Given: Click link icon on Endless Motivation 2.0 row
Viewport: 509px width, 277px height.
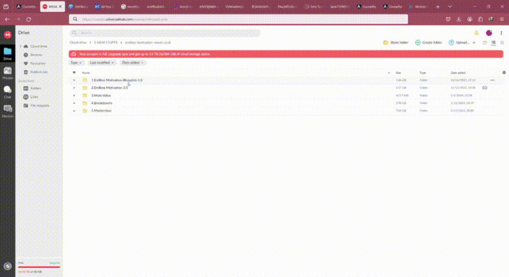Looking at the screenshot, I should tap(485, 88).
